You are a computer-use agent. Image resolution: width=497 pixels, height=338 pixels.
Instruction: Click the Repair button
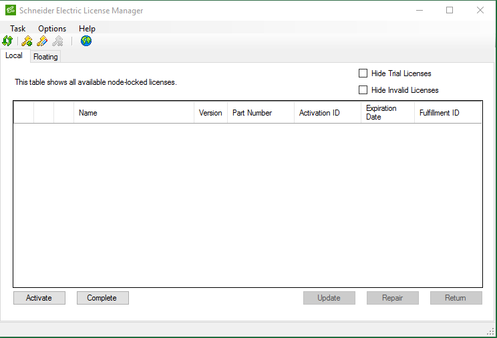(392, 298)
